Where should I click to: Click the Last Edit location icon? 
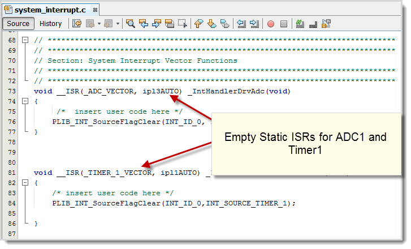click(77, 24)
